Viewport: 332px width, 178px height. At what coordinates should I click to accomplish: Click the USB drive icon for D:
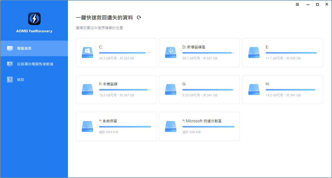pos(171,53)
